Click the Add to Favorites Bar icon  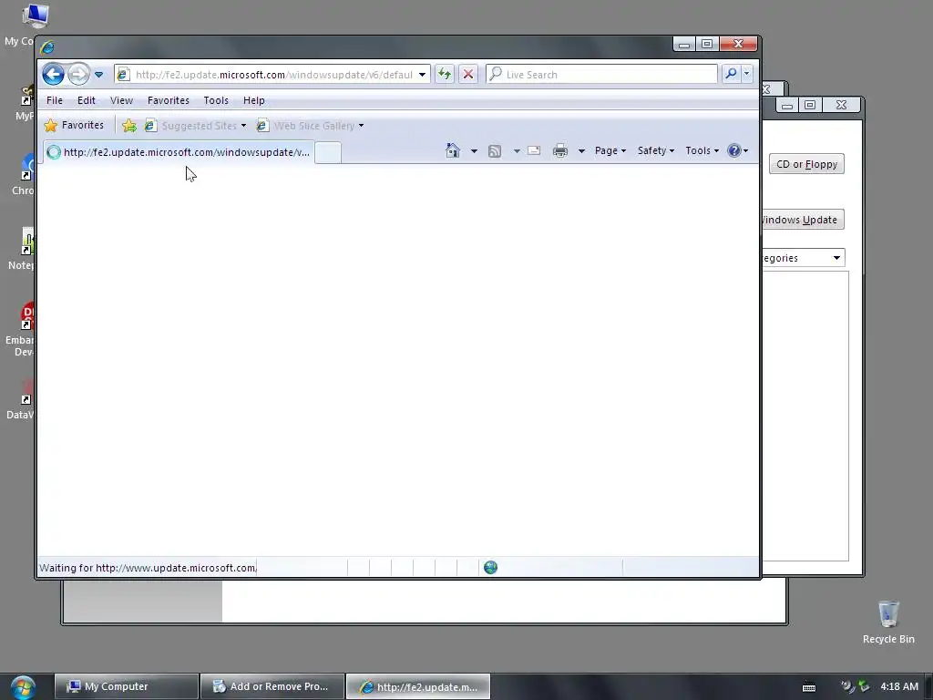[x=129, y=126]
